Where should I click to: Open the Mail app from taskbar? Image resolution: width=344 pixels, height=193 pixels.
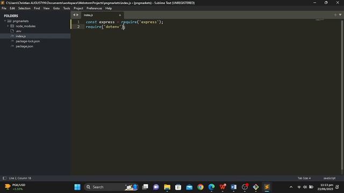189,187
